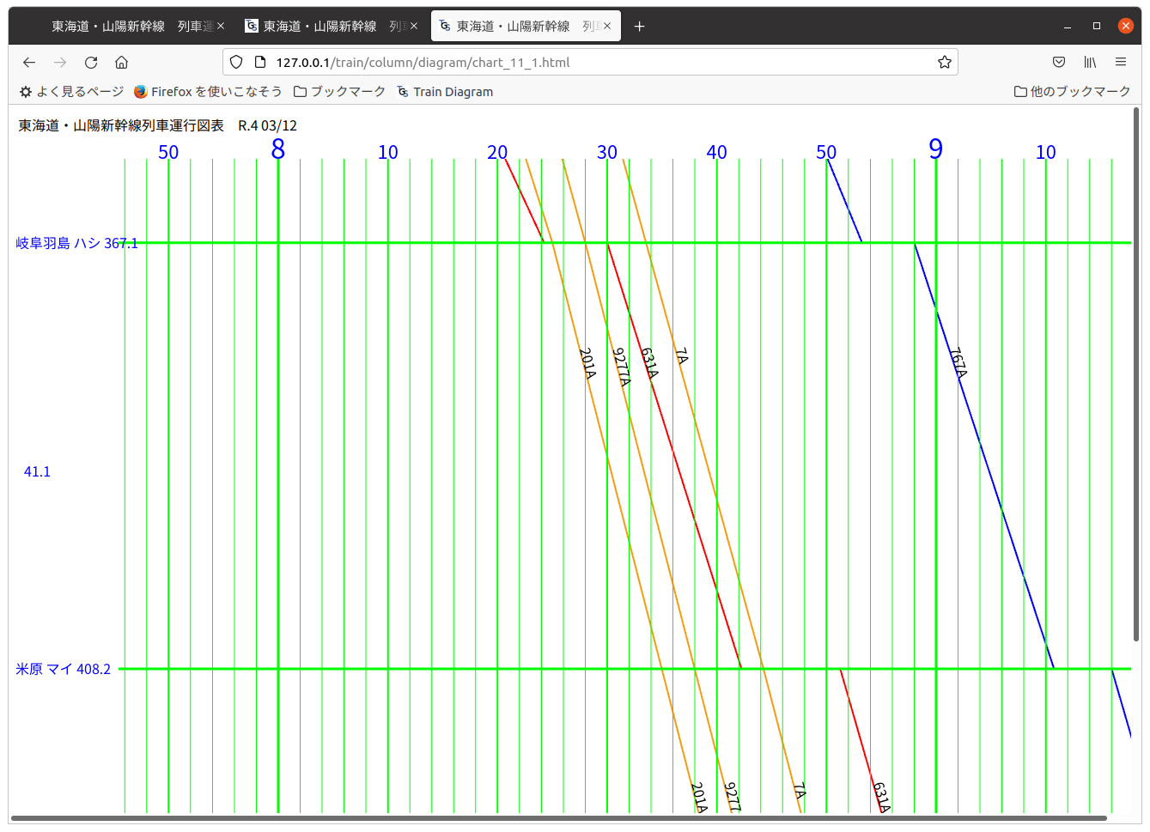
Task: Open Train Diagram bookmark
Action: point(445,92)
